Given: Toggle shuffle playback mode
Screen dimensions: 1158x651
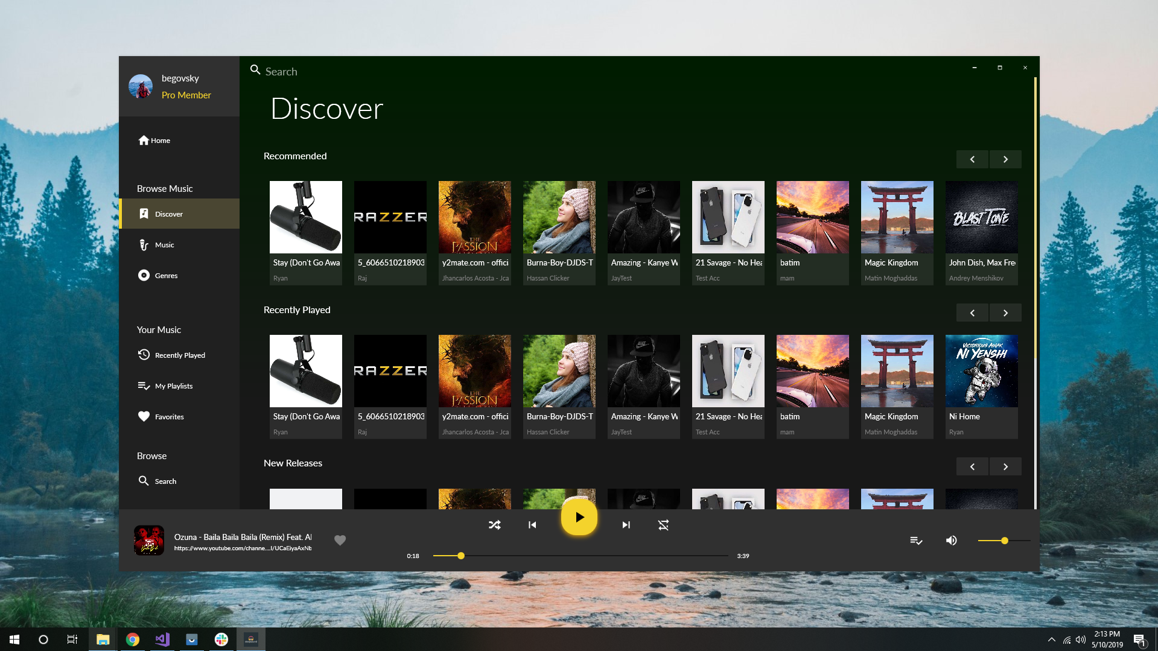Looking at the screenshot, I should pyautogui.click(x=495, y=525).
